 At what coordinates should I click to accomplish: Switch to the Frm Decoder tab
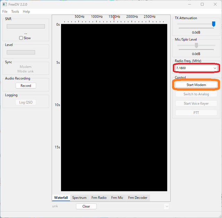point(138,198)
